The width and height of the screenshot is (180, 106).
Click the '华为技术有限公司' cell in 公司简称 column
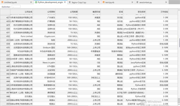[44, 51]
